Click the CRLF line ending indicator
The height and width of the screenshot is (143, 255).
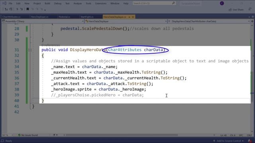pos(249,135)
